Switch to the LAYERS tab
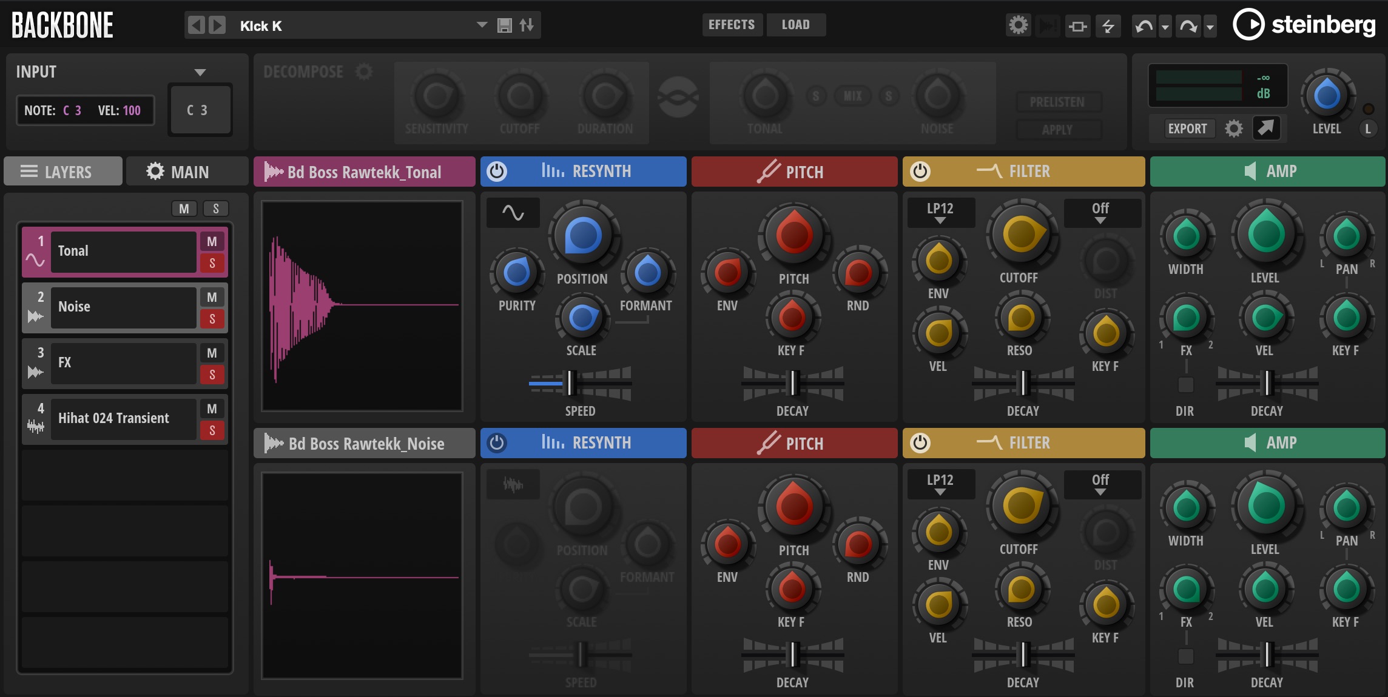Image resolution: width=1388 pixels, height=697 pixels. 63,172
